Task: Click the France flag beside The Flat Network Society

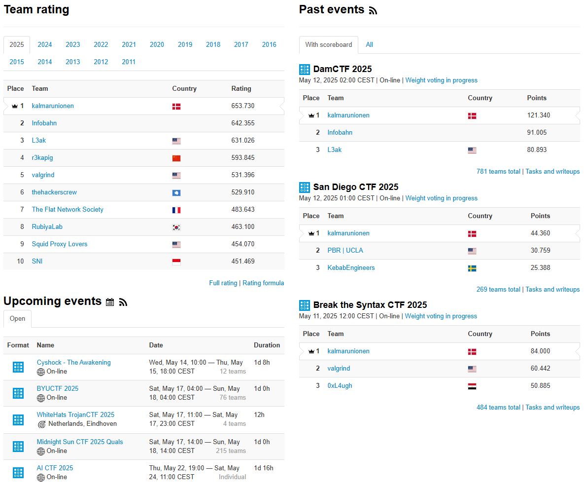Action: (176, 210)
